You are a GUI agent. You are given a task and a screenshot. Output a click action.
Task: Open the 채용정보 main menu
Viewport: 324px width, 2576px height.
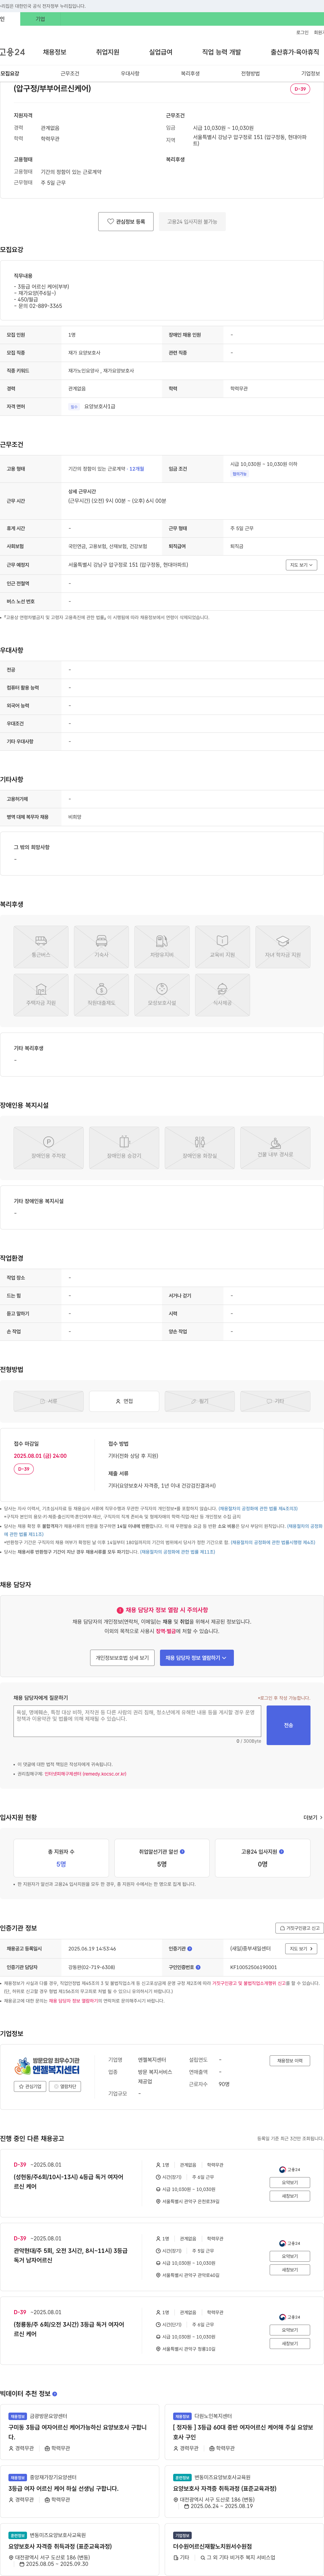pyautogui.click(x=54, y=52)
